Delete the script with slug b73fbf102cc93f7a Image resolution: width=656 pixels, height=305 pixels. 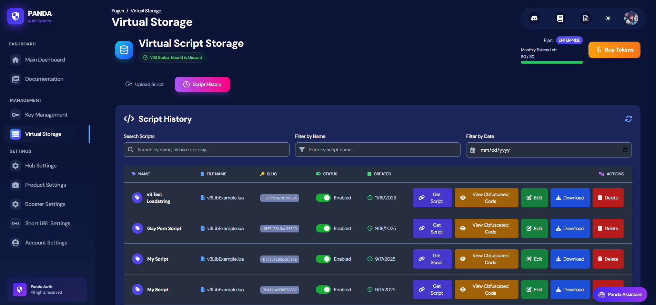[608, 259]
